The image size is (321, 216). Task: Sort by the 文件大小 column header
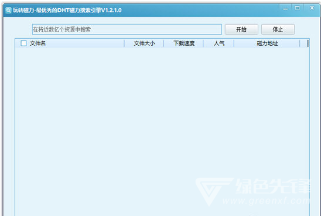pos(144,43)
